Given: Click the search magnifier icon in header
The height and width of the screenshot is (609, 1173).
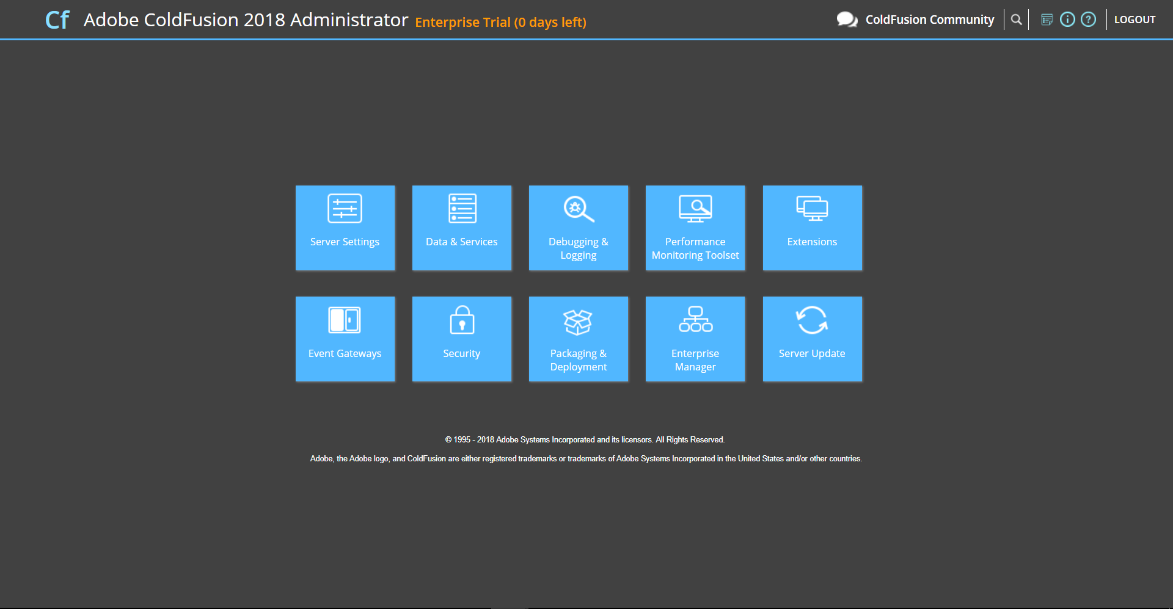Looking at the screenshot, I should tap(1016, 20).
